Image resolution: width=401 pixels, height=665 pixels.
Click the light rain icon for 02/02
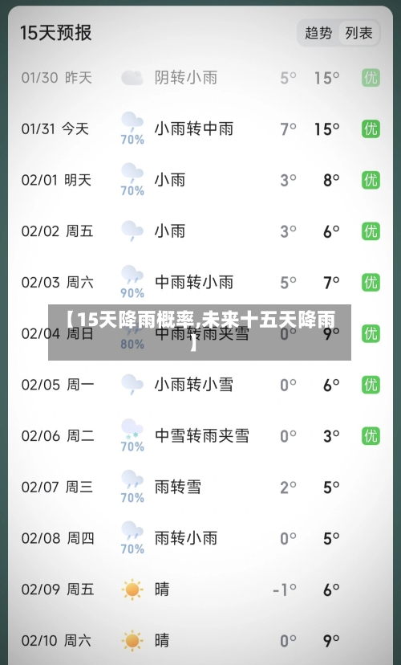pos(132,231)
